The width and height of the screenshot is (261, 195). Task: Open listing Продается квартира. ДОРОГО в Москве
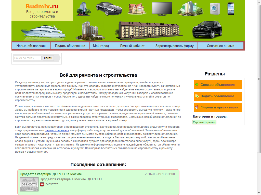coord(51,174)
